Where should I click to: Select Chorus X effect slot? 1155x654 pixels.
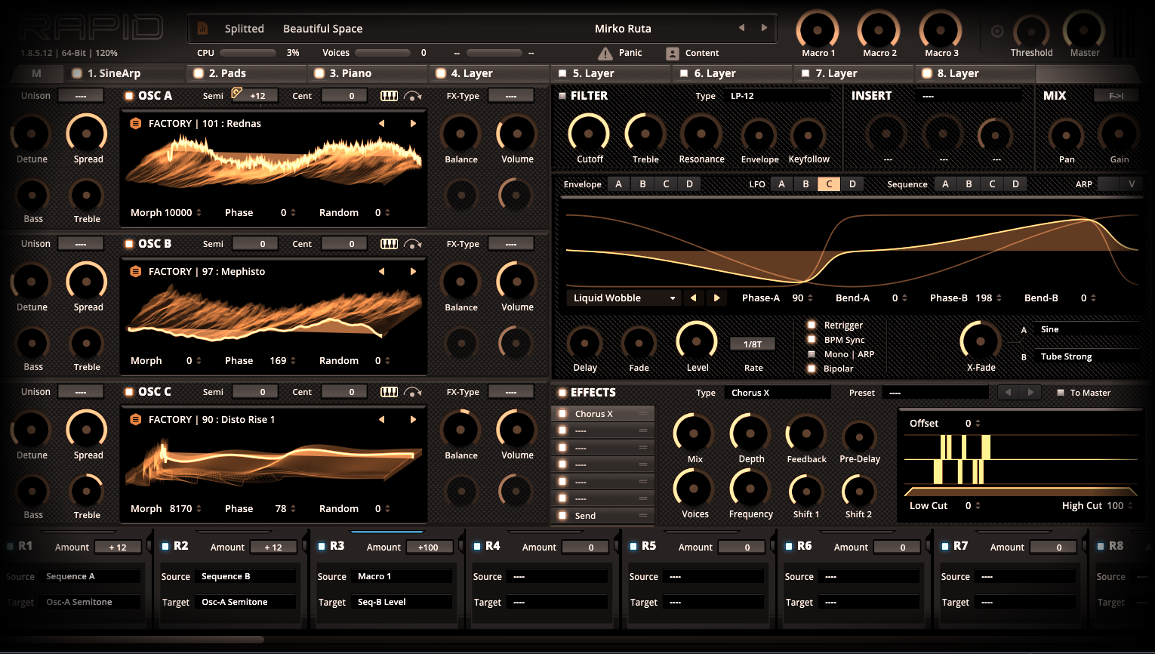coord(603,414)
